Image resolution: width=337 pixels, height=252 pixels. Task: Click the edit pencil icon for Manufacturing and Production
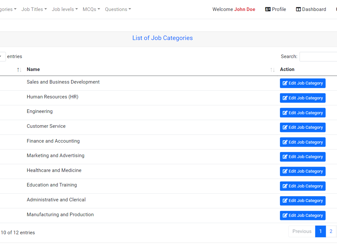(284, 215)
